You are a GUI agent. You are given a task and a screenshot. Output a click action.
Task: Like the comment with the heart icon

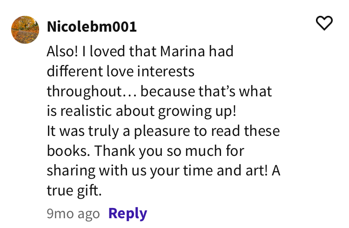325,23
